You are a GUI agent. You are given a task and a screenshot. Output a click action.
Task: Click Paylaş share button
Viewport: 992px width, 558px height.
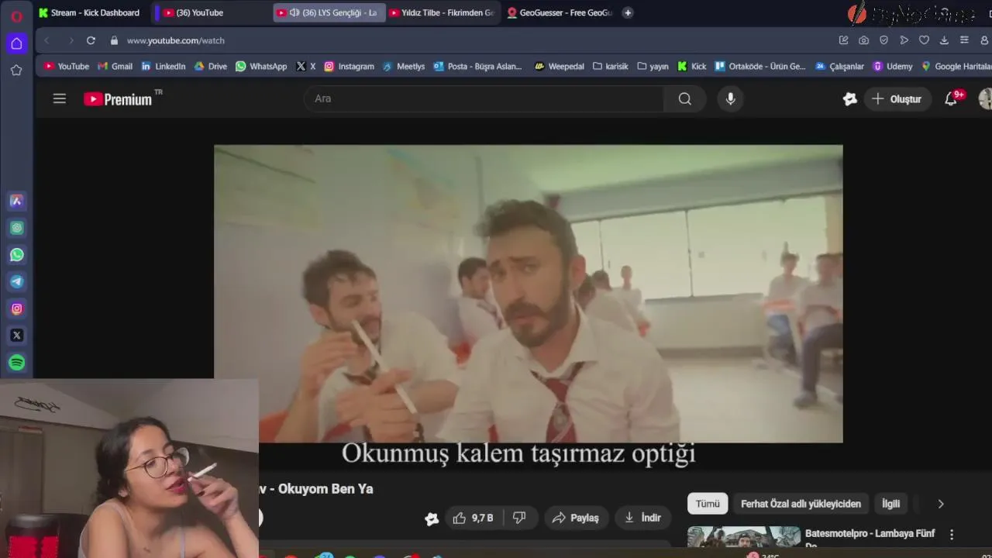(x=575, y=518)
